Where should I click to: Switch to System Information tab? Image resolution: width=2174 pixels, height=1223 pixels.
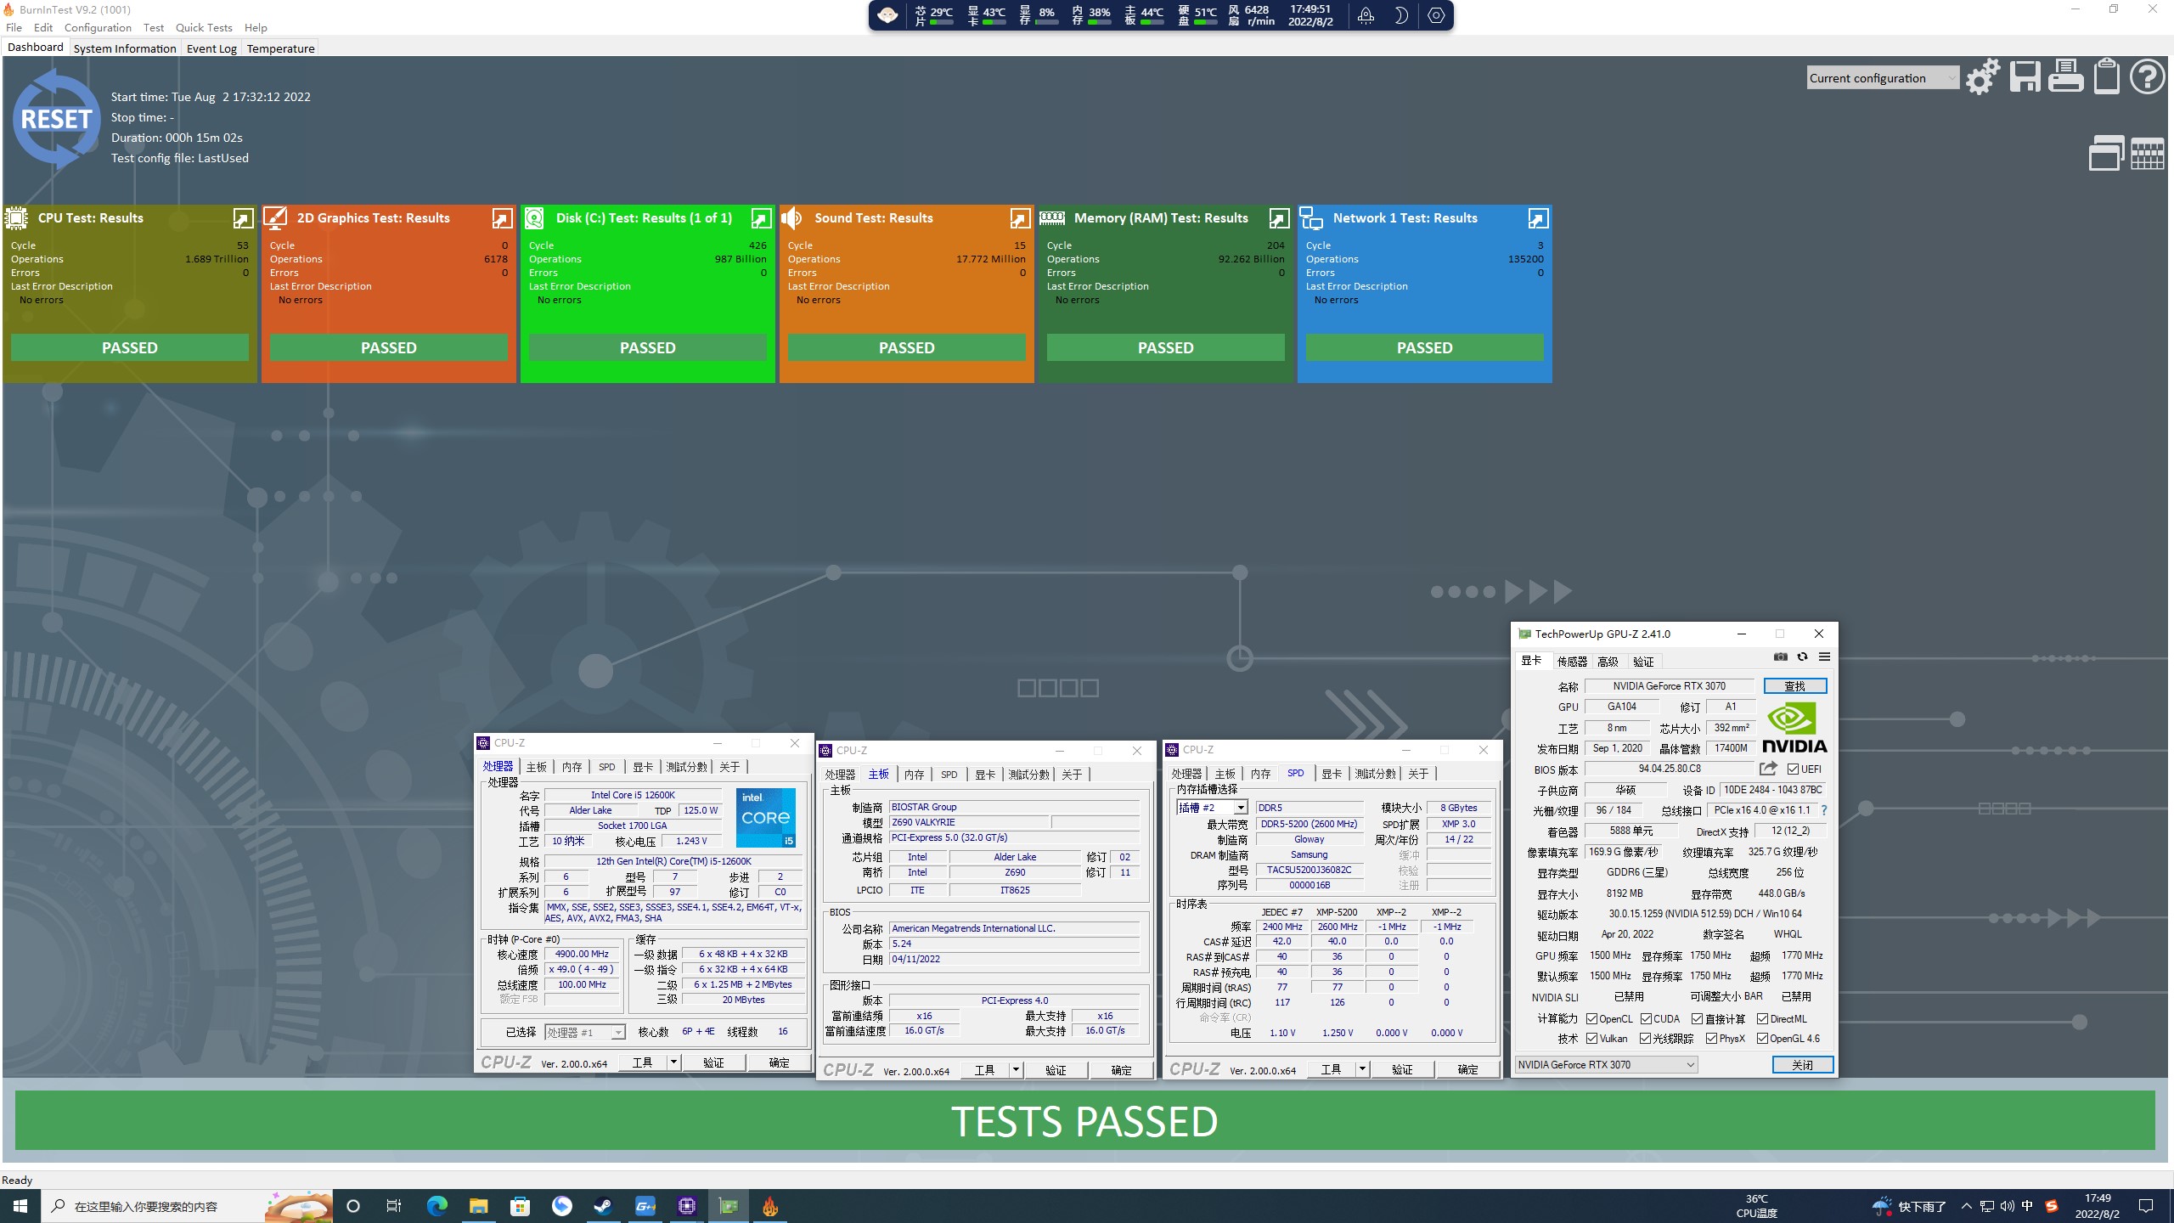pyautogui.click(x=125, y=48)
